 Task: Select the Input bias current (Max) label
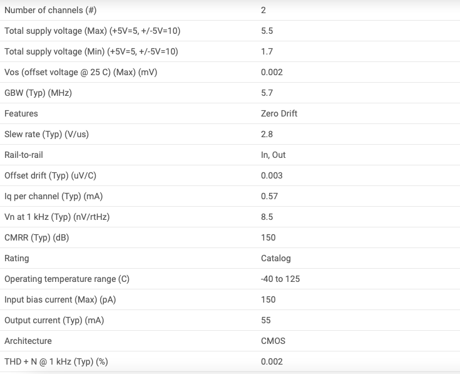[x=60, y=299]
